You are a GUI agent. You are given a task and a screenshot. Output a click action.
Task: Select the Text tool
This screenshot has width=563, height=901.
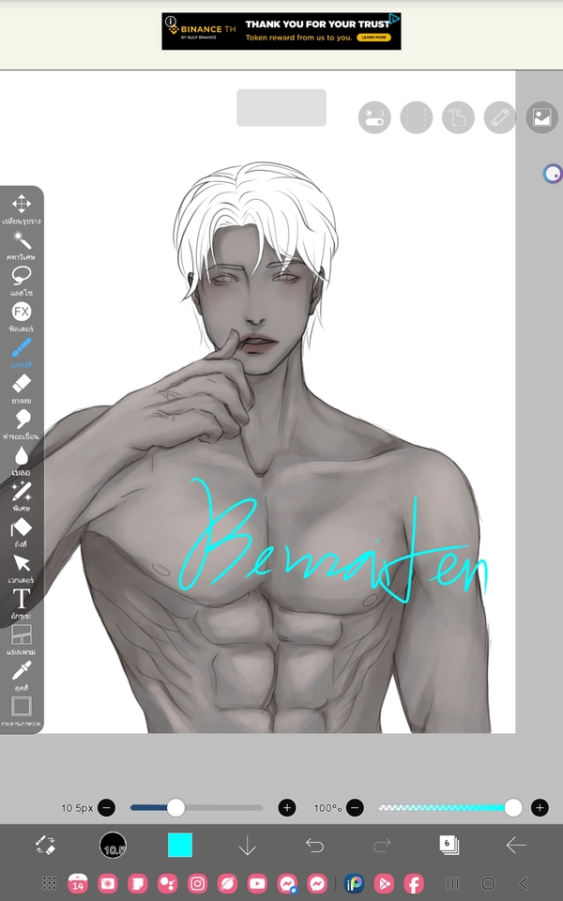point(21,598)
